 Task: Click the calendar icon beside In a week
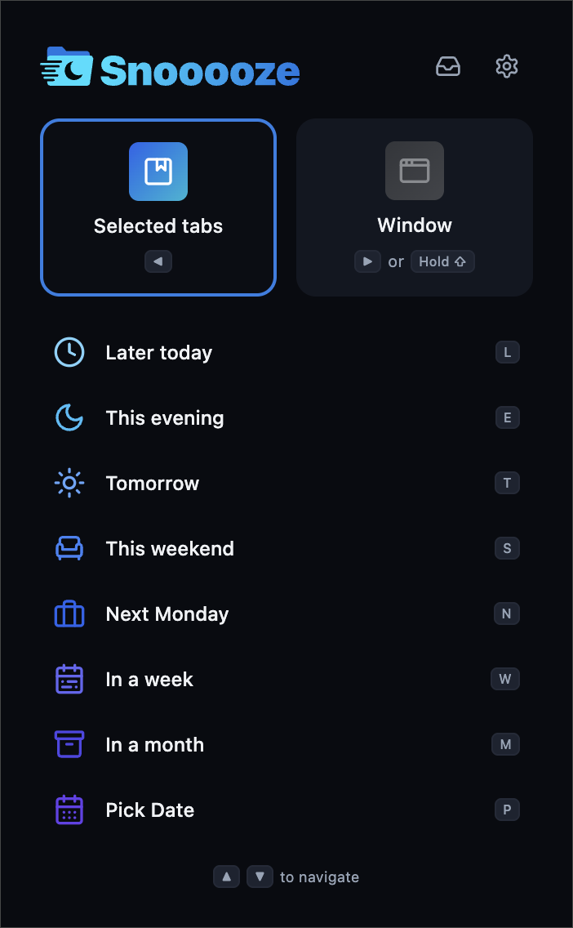click(69, 679)
